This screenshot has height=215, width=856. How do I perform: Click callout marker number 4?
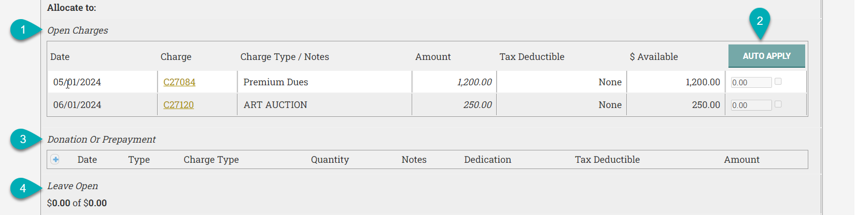pos(23,189)
